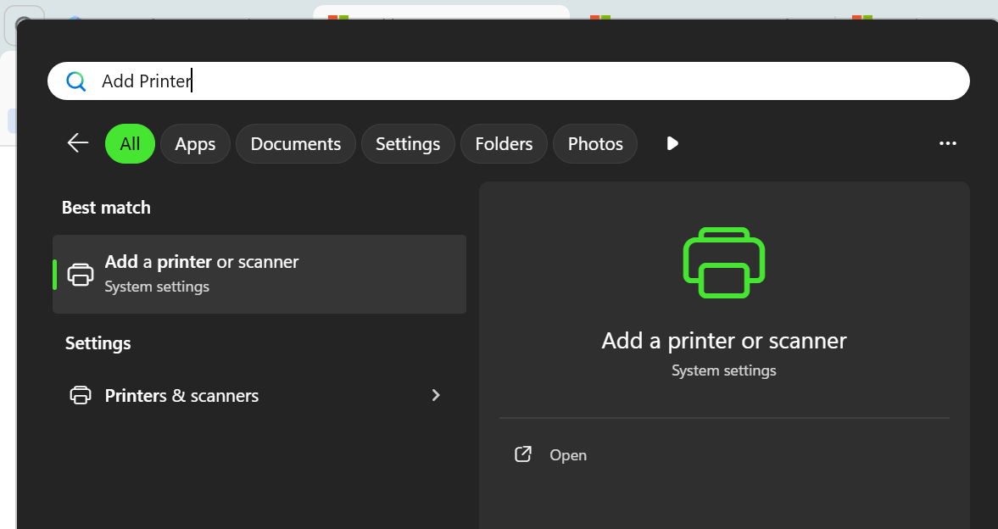Click the 'Best match' heading

(106, 208)
